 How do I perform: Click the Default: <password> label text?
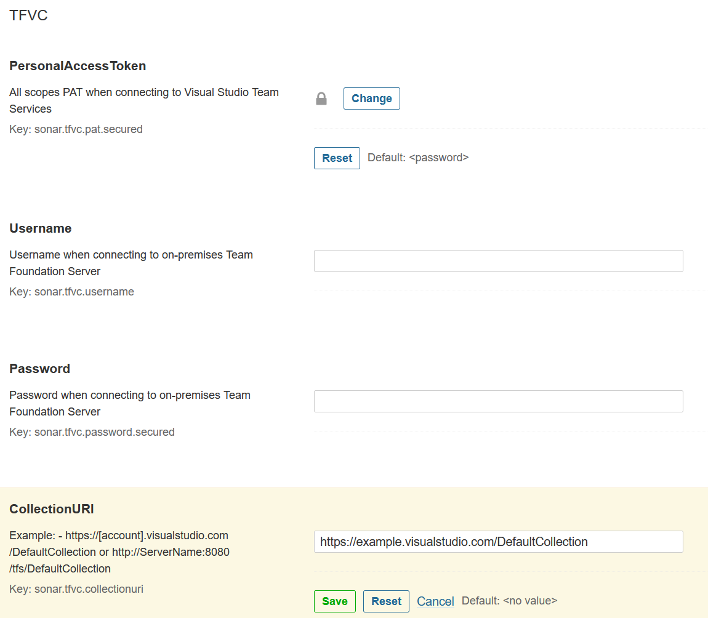(x=418, y=158)
